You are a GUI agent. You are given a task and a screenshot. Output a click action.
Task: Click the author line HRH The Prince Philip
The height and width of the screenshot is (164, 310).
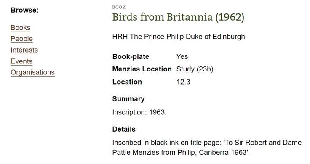(x=179, y=37)
